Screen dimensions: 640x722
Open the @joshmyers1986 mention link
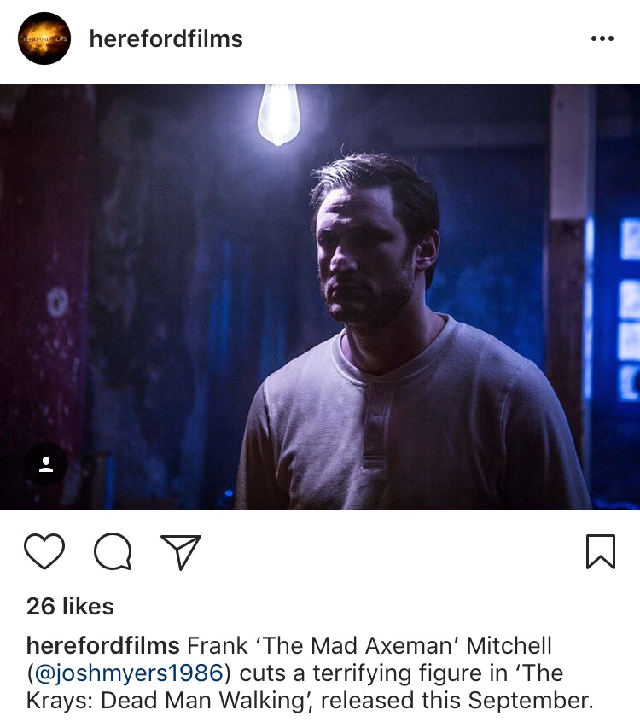pyautogui.click(x=129, y=673)
